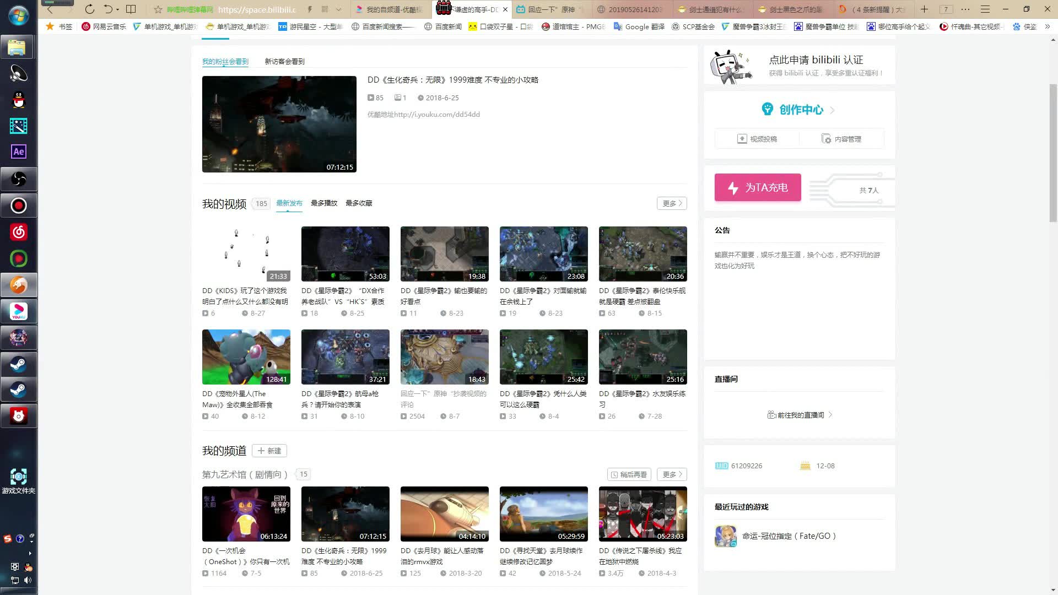Click 更多 beside 第九艺术馆 channel
Viewport: 1058px width, 595px height.
672,474
